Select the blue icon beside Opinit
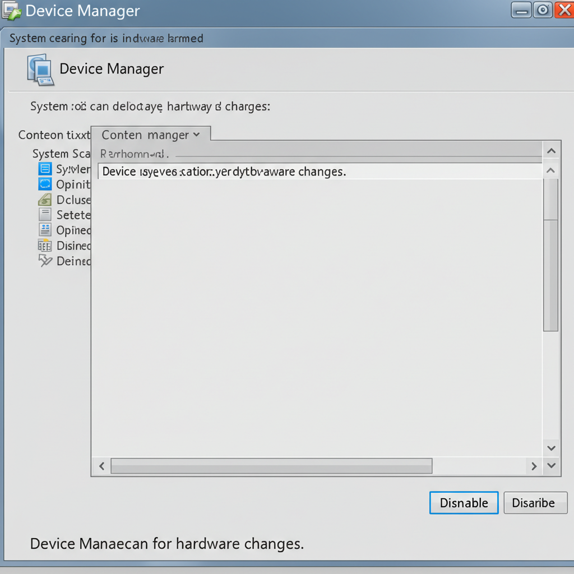The height and width of the screenshot is (574, 574). click(45, 184)
